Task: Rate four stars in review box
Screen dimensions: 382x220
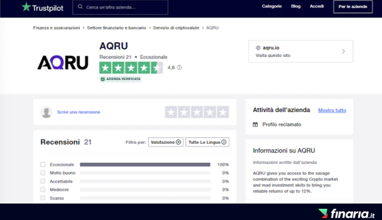Action: pos(210,112)
